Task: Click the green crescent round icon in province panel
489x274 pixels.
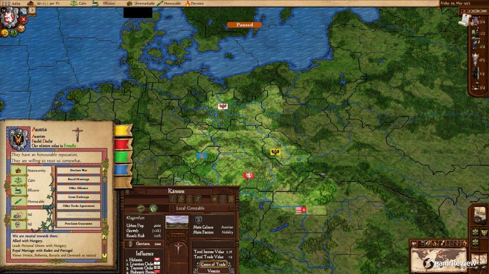Action: pos(153,208)
